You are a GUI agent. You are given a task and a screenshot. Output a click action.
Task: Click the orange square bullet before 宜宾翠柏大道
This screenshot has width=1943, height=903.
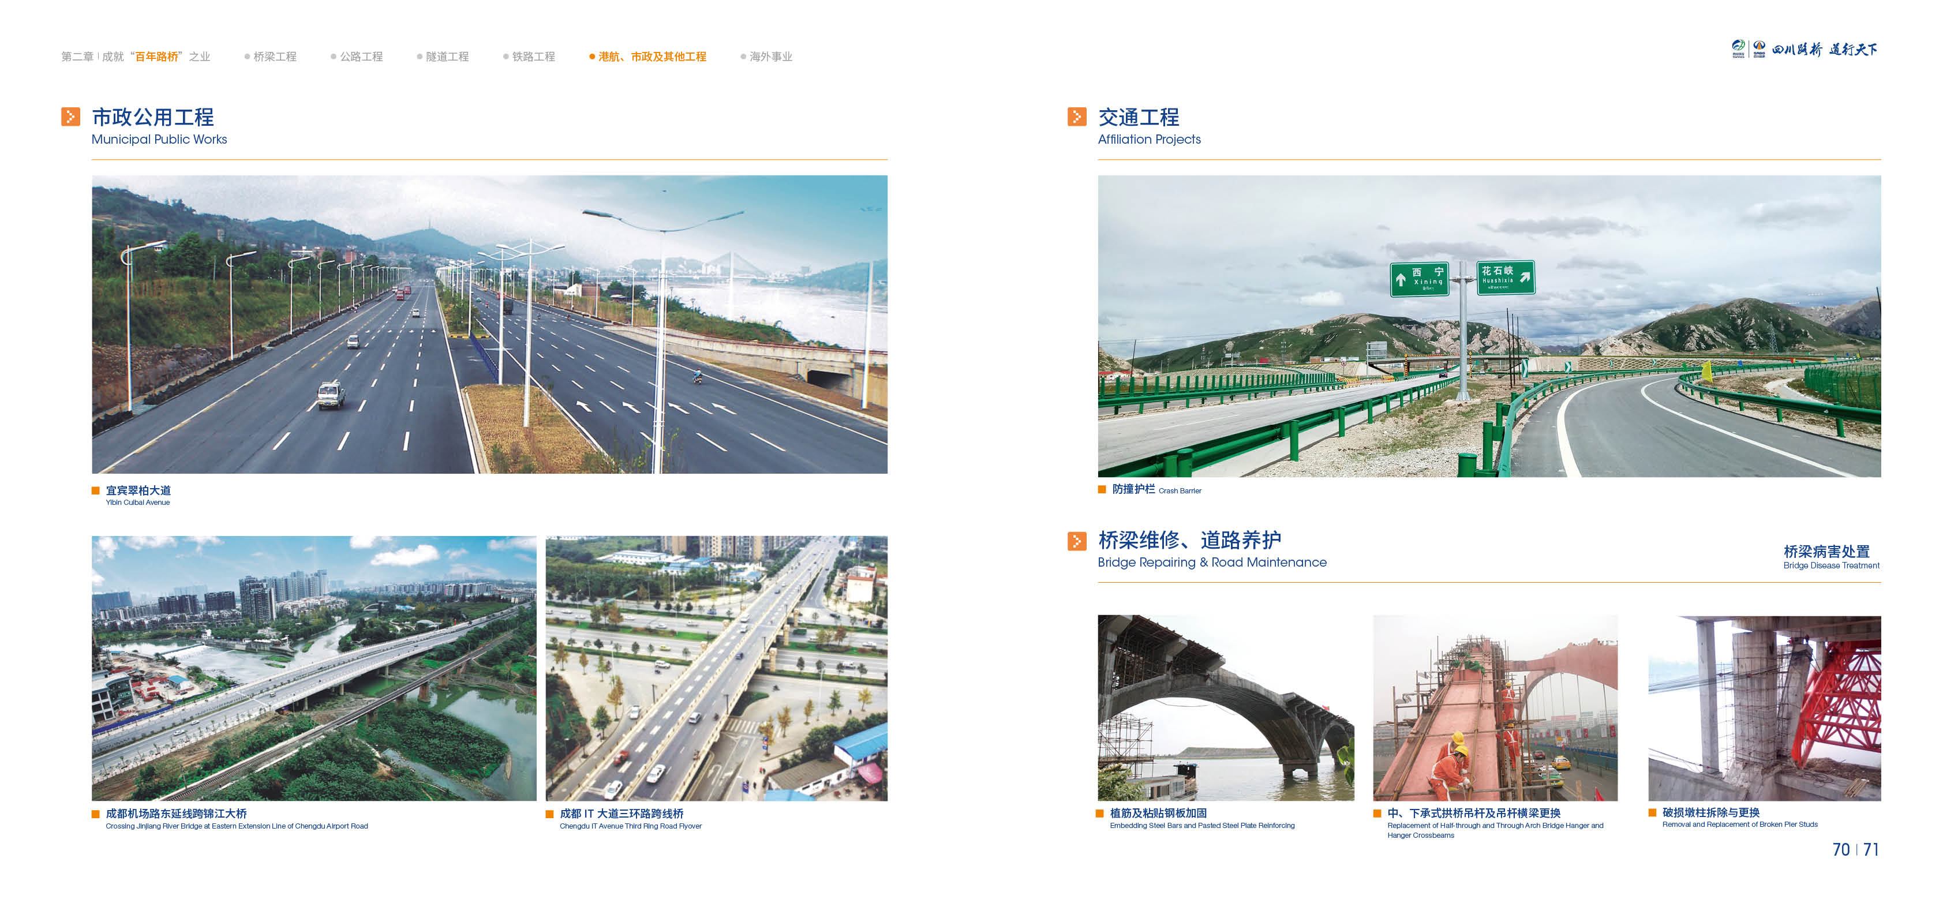click(96, 490)
